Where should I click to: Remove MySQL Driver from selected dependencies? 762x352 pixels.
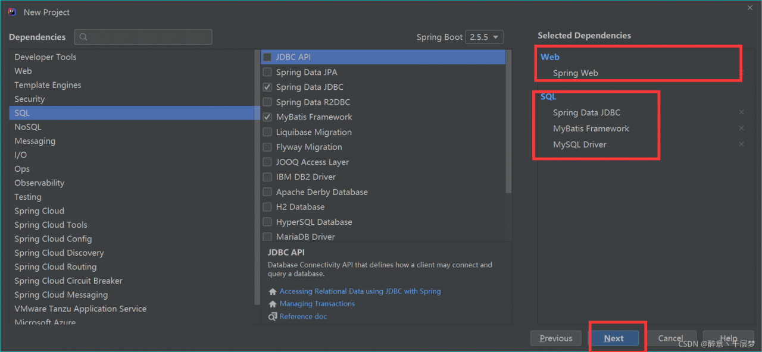click(x=741, y=144)
